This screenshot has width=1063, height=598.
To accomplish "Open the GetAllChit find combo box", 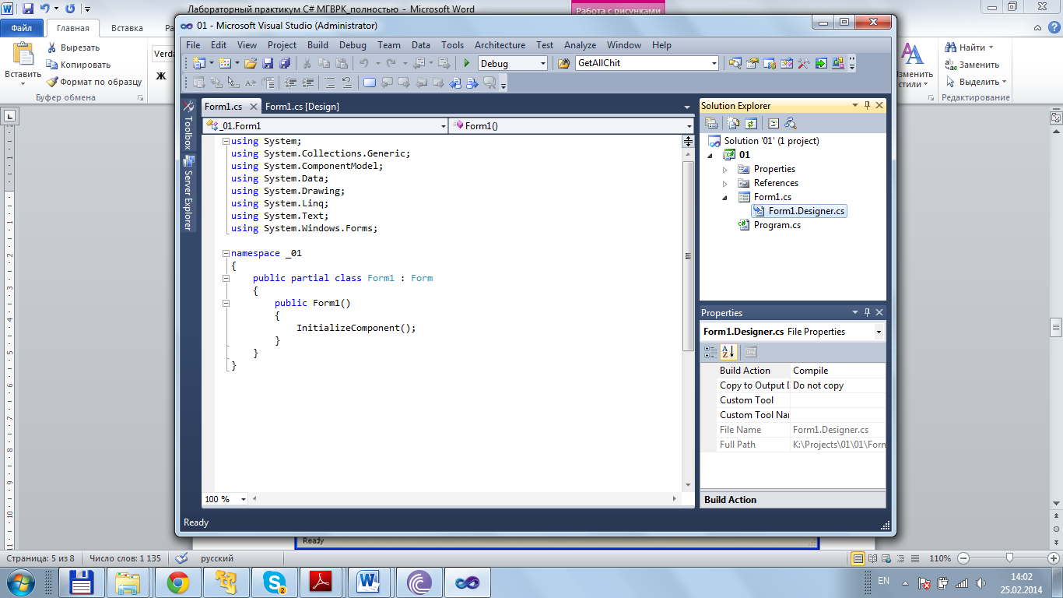I will click(x=714, y=64).
